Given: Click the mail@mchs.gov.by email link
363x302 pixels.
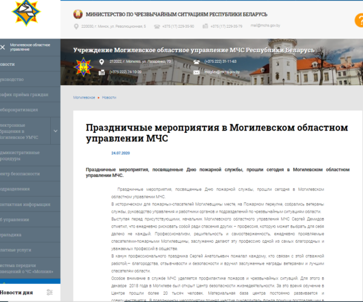Looking at the screenshot, I should pyautogui.click(x=266, y=25).
